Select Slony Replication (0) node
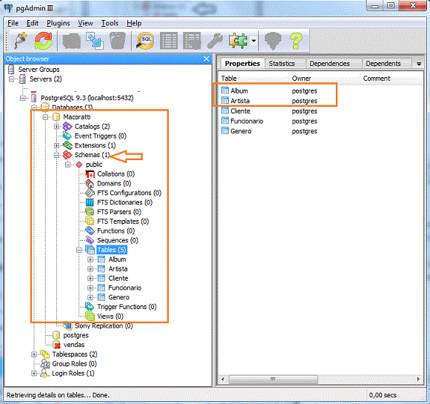Image resolution: width=430 pixels, height=404 pixels. tap(104, 326)
